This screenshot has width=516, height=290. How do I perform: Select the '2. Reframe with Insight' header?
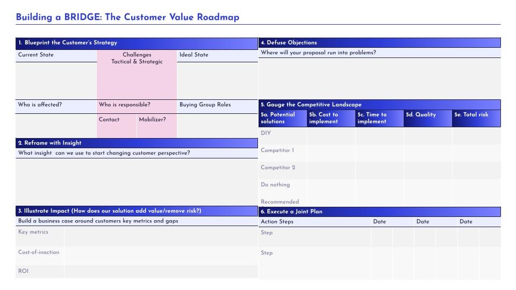click(137, 143)
